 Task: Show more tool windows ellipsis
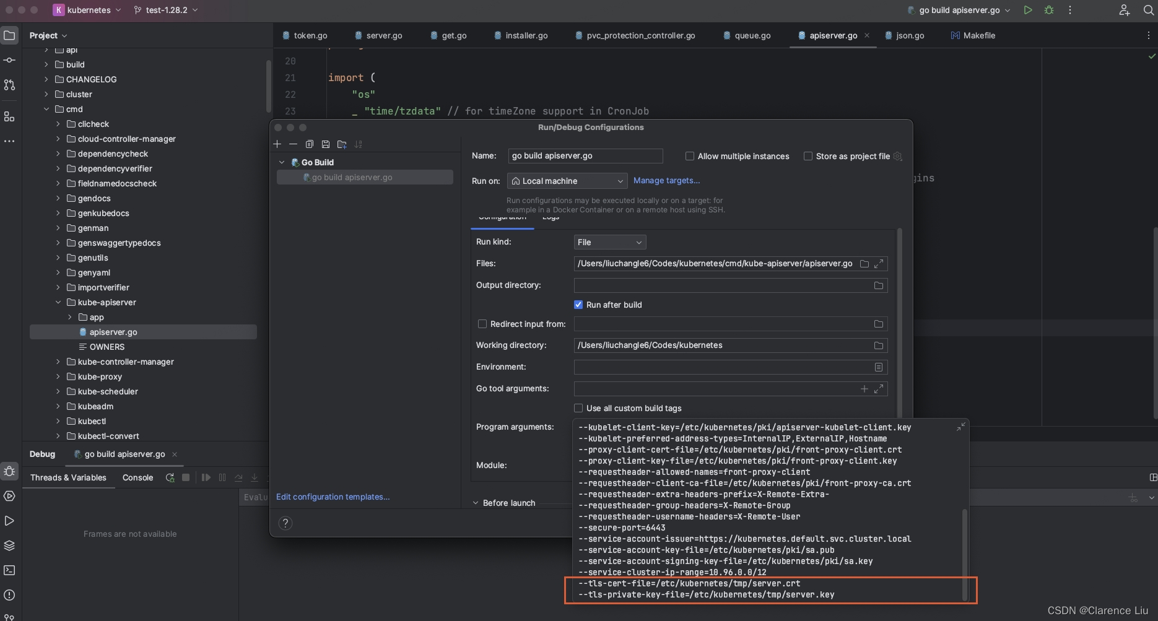[x=9, y=141]
